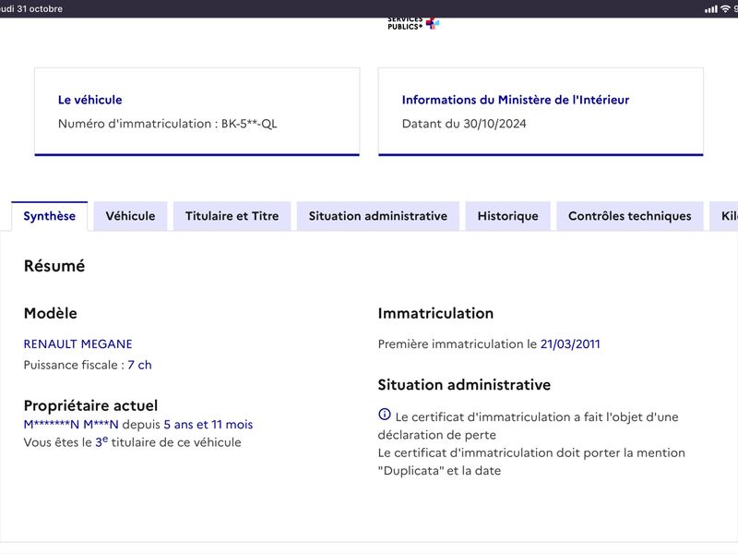The image size is (738, 554).
Task: Click 'Situation administrative' section heading
Action: pyautogui.click(x=464, y=385)
